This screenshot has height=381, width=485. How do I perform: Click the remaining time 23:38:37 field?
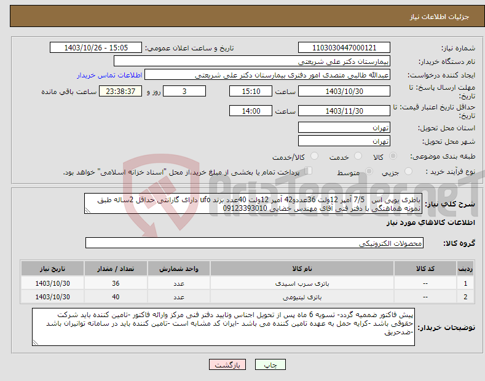pyautogui.click(x=120, y=91)
